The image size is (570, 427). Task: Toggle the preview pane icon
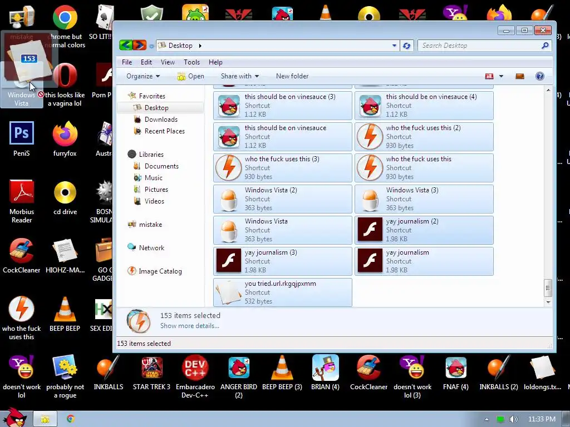[x=520, y=76]
